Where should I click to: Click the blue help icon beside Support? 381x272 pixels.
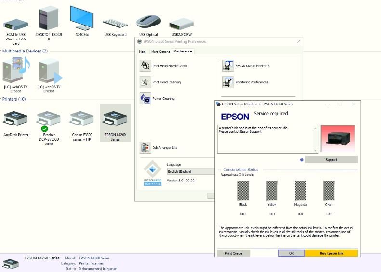coord(302,160)
